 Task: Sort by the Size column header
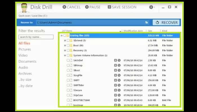pyautogui.click(x=150, y=31)
